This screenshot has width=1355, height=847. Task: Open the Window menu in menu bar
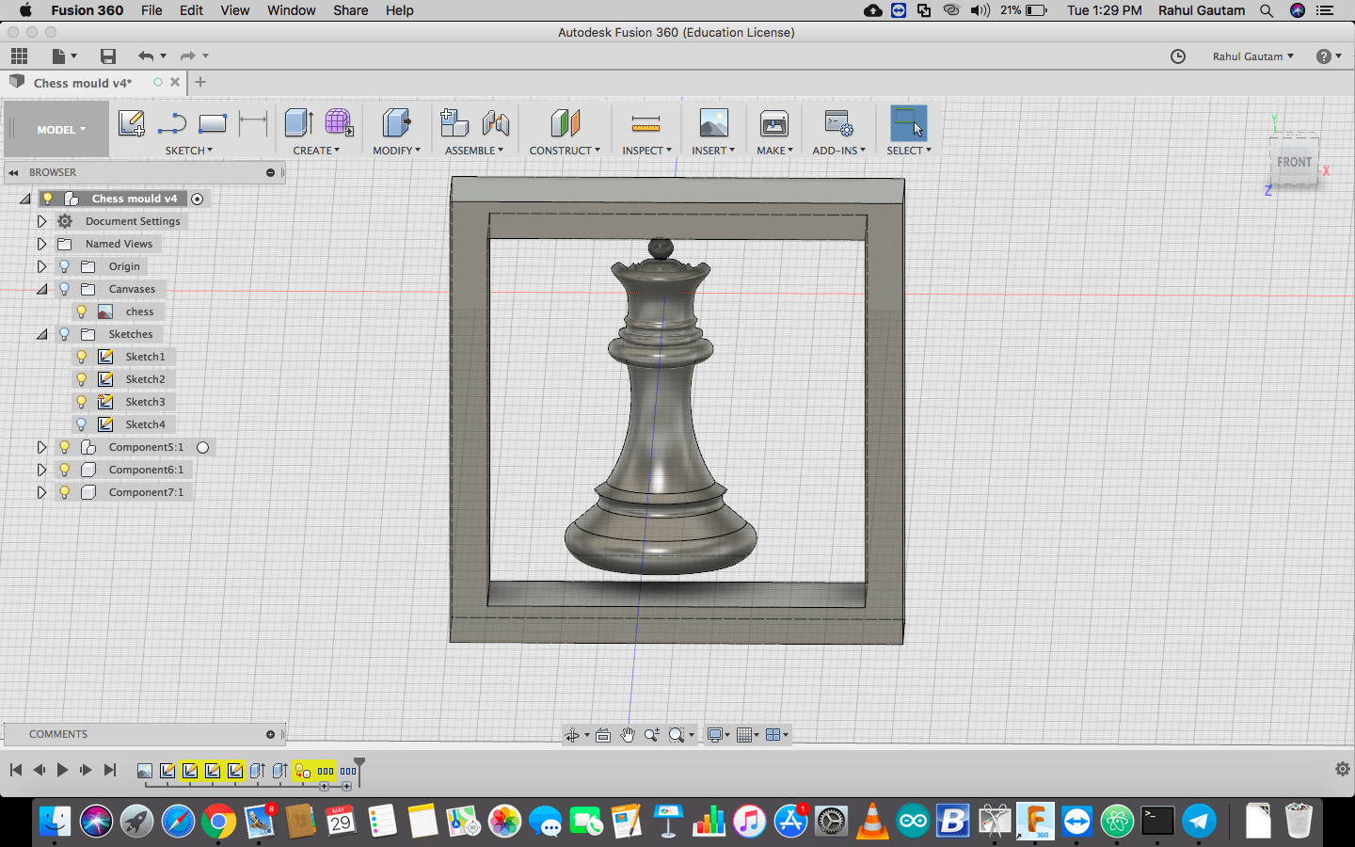click(292, 10)
